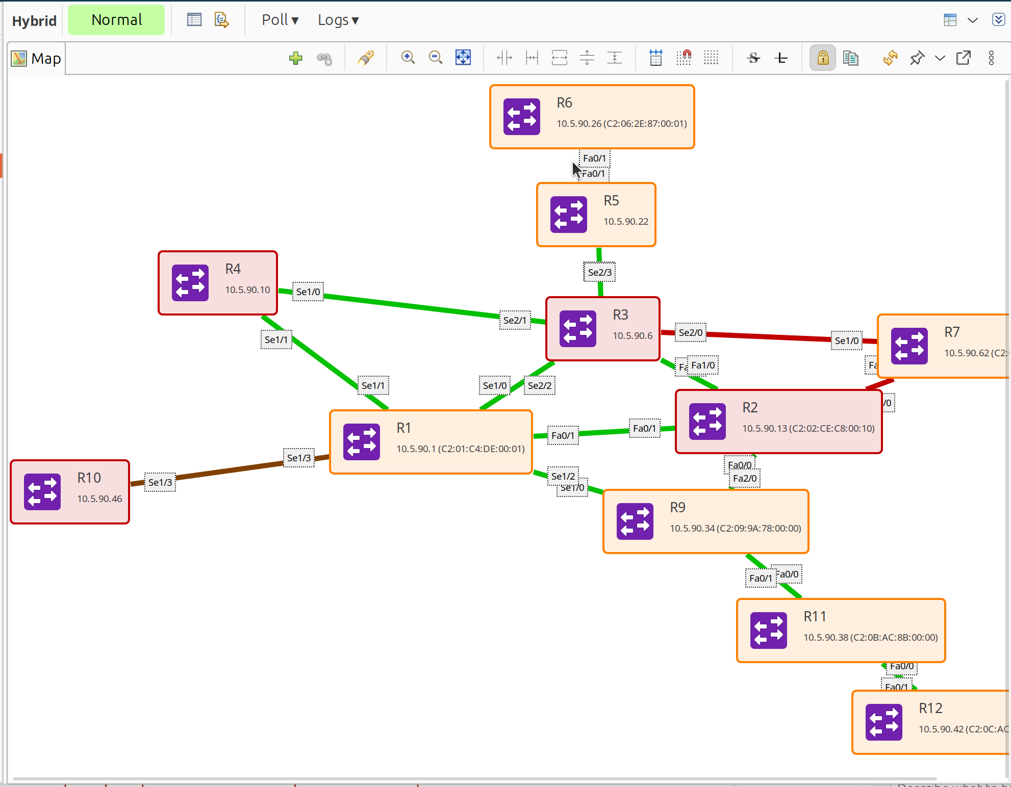Click the zoom out magnifier icon
1011x787 pixels.
tap(435, 58)
